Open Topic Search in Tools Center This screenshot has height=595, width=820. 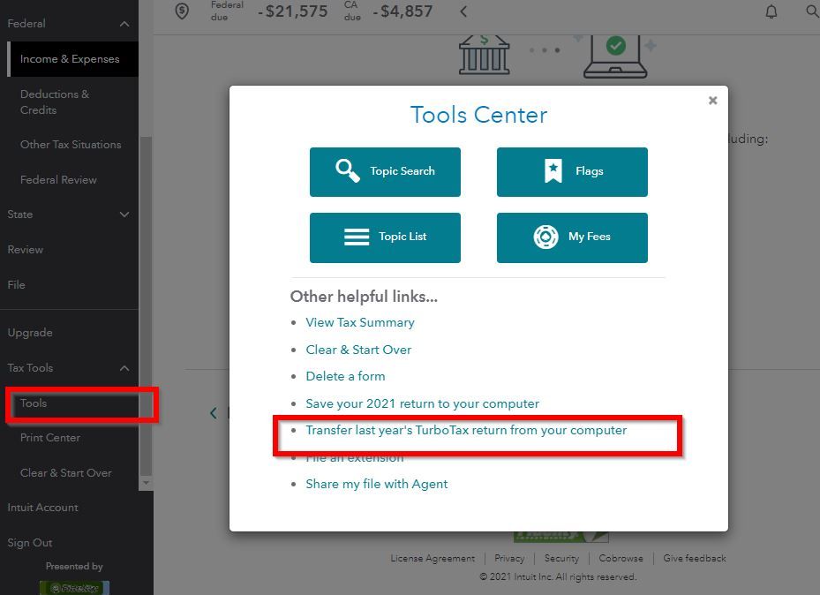[385, 172]
